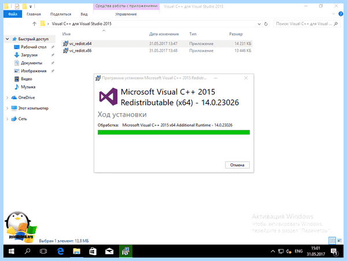347x261 pixels.
Task: Select OneDrive in navigation pane
Action: click(27, 98)
